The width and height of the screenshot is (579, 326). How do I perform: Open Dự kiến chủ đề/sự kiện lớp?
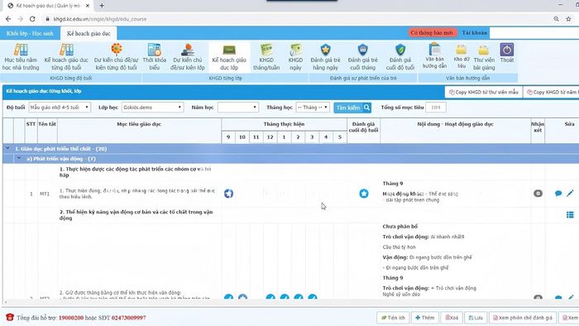188,57
